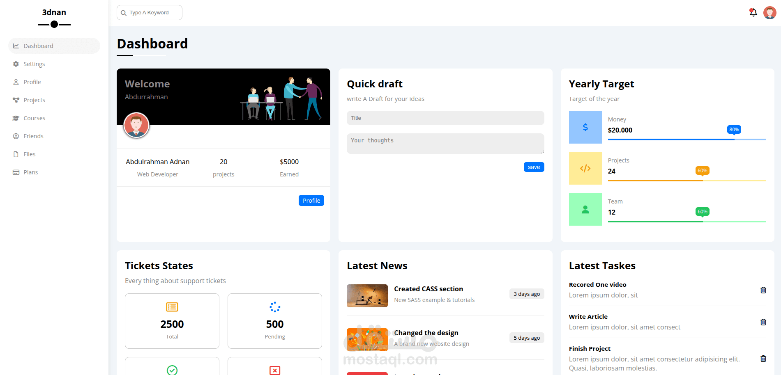Click the green 60% Team badge
Screen dimensions: 781x375
coord(703,212)
